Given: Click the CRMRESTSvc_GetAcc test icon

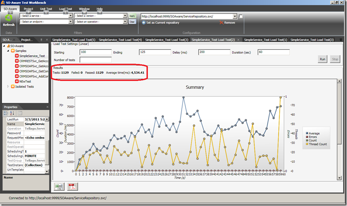Looking at the screenshot, I should point(17,61).
